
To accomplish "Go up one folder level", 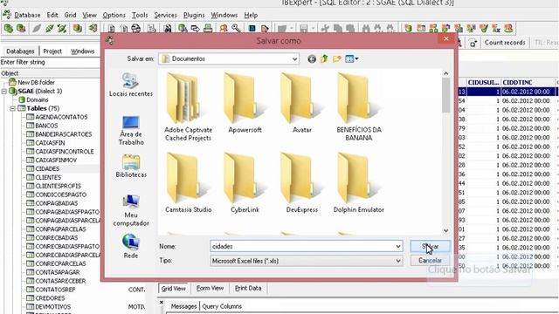I will pos(324,58).
